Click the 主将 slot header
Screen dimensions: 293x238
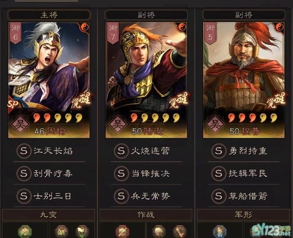coord(49,15)
